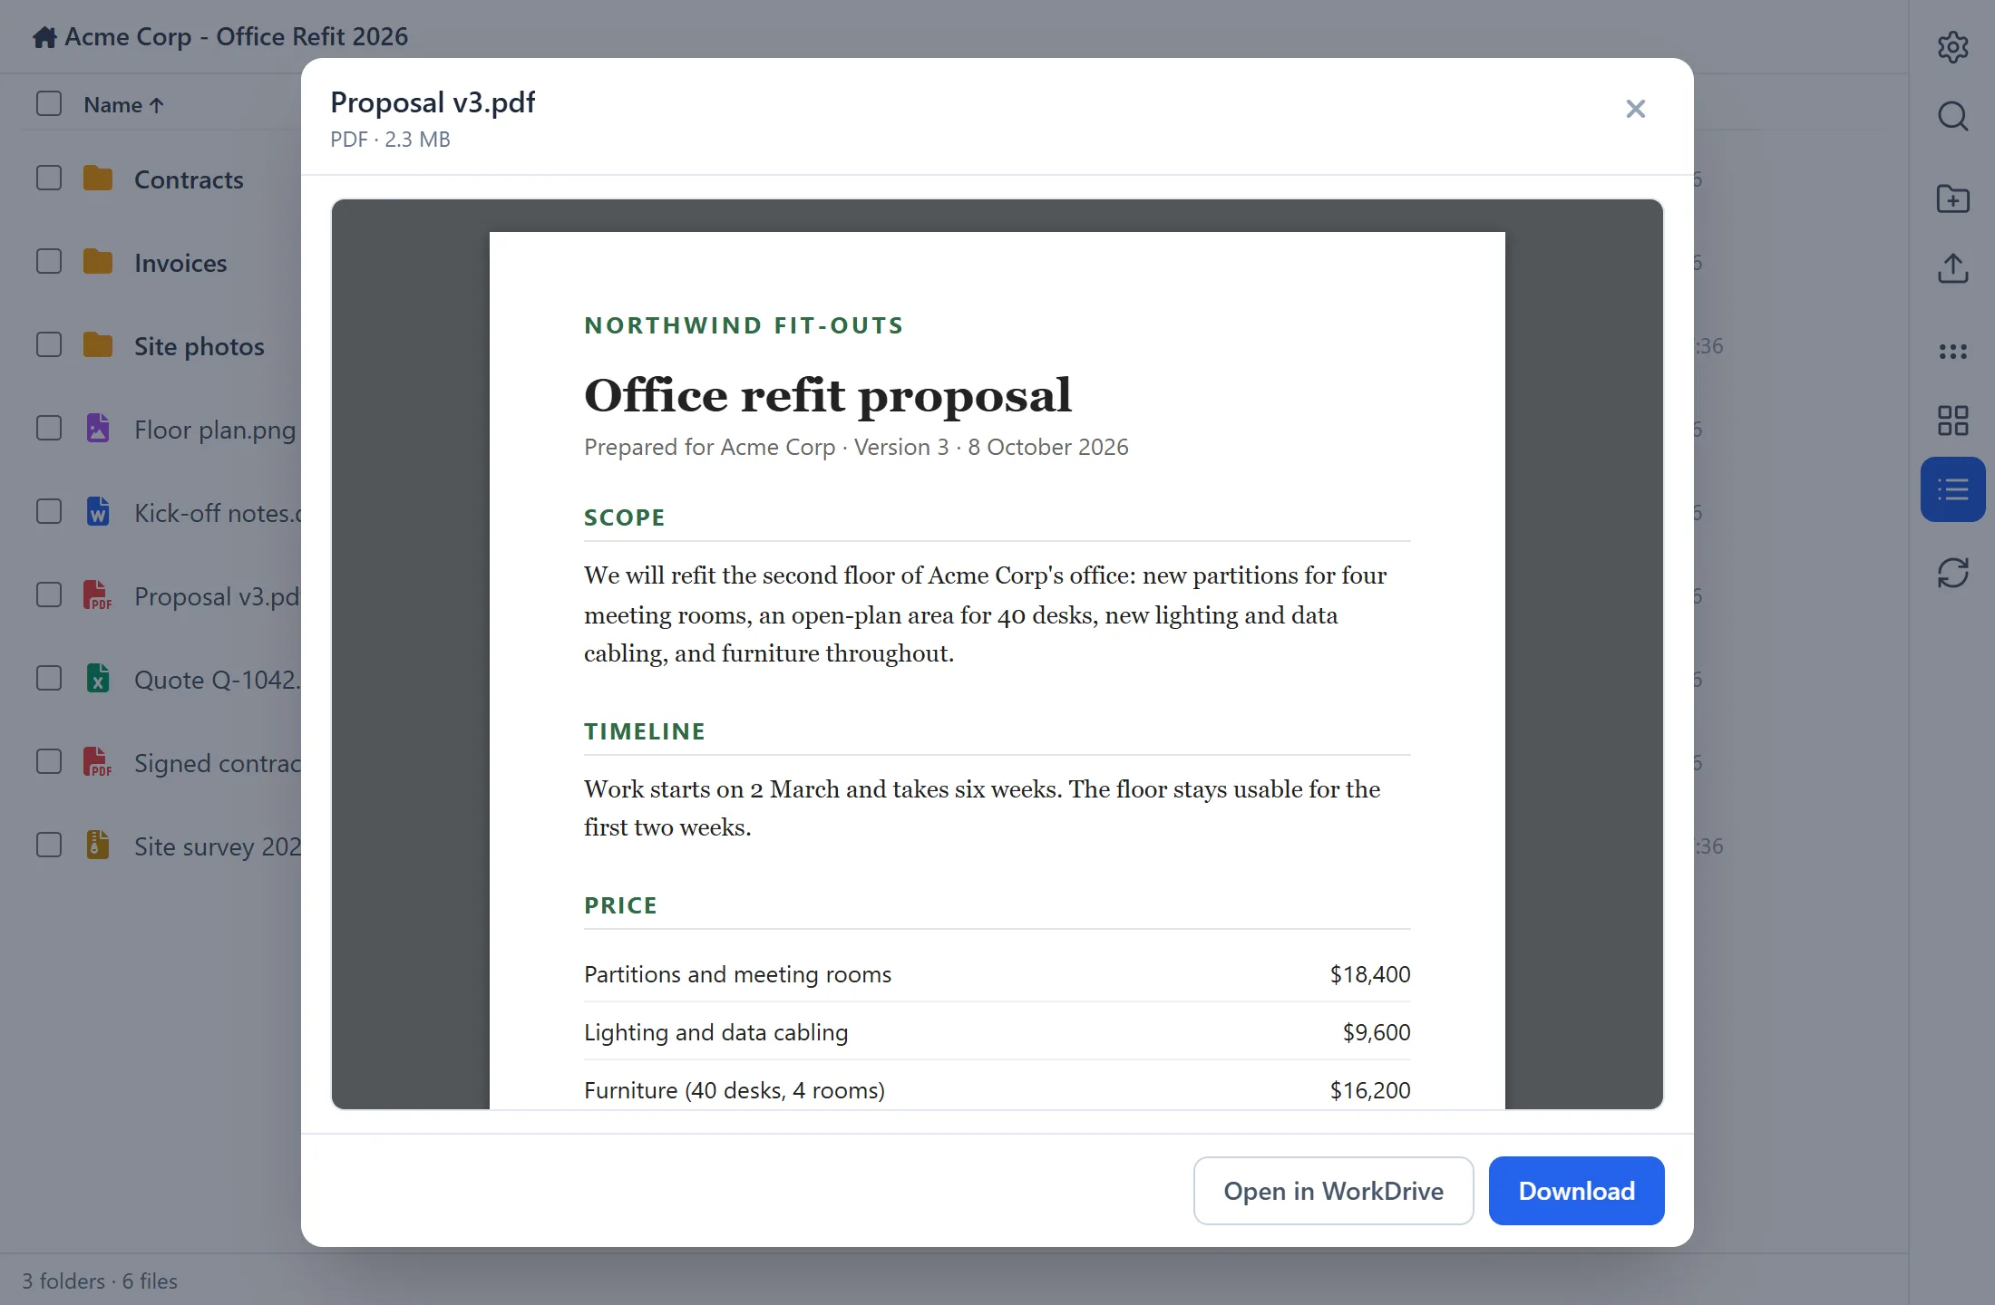Click the upload arrow icon
Viewport: 1995px width, 1305px height.
coord(1952,268)
